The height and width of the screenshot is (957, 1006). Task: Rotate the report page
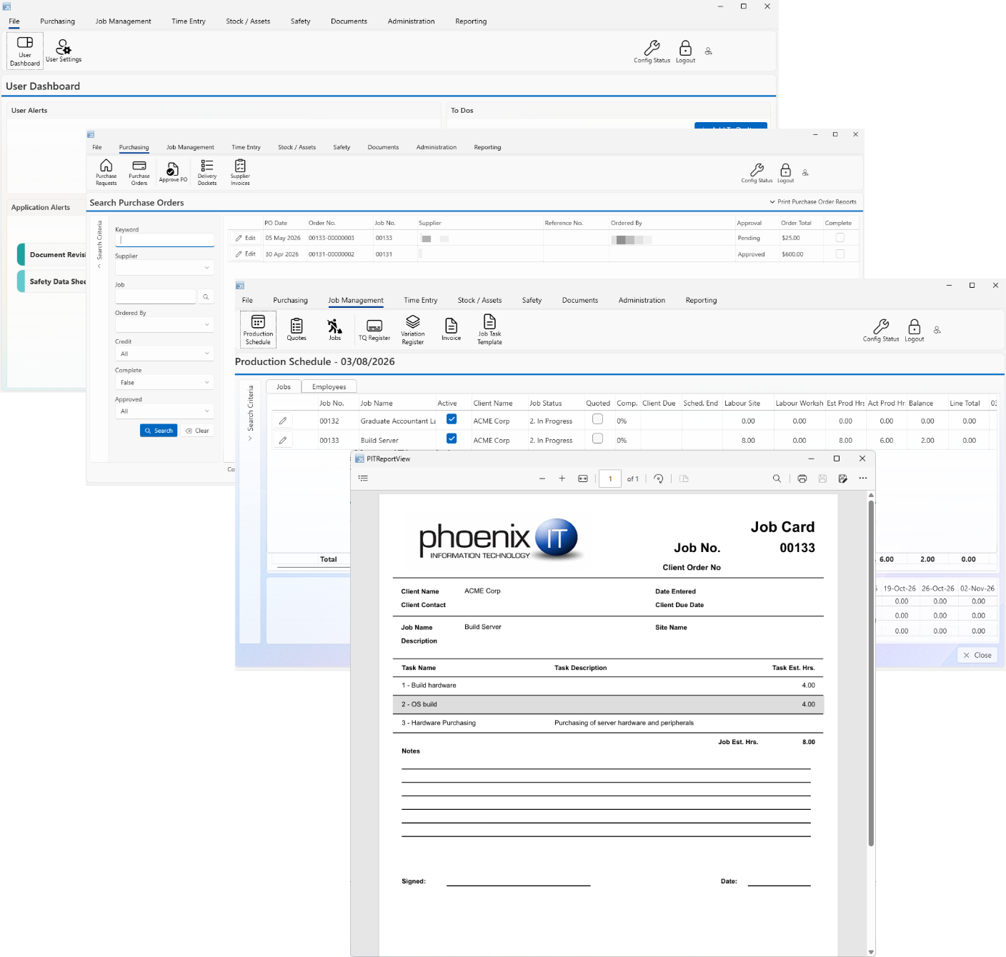point(659,478)
